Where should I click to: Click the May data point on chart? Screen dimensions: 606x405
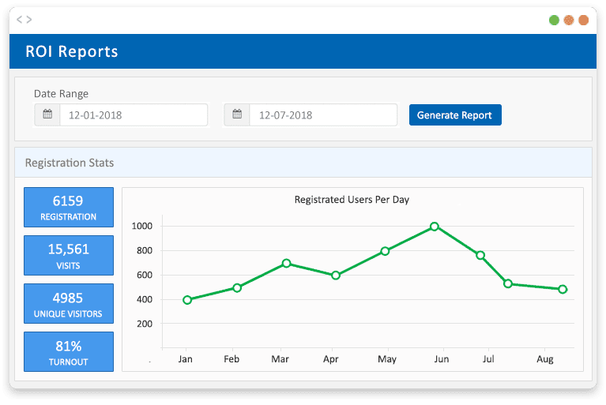[385, 251]
